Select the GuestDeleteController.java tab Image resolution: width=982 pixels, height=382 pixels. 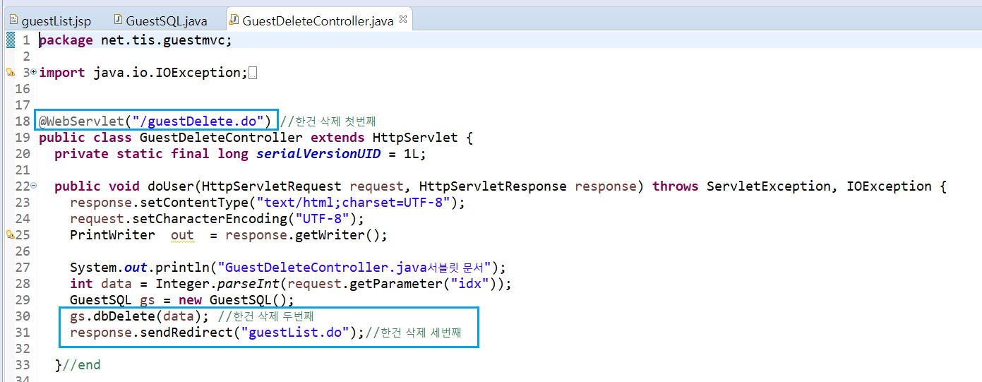pos(318,20)
